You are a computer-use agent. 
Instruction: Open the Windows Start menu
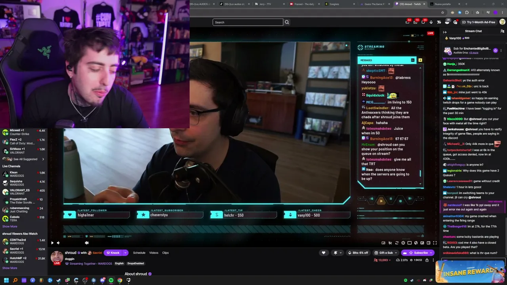(x=6, y=280)
